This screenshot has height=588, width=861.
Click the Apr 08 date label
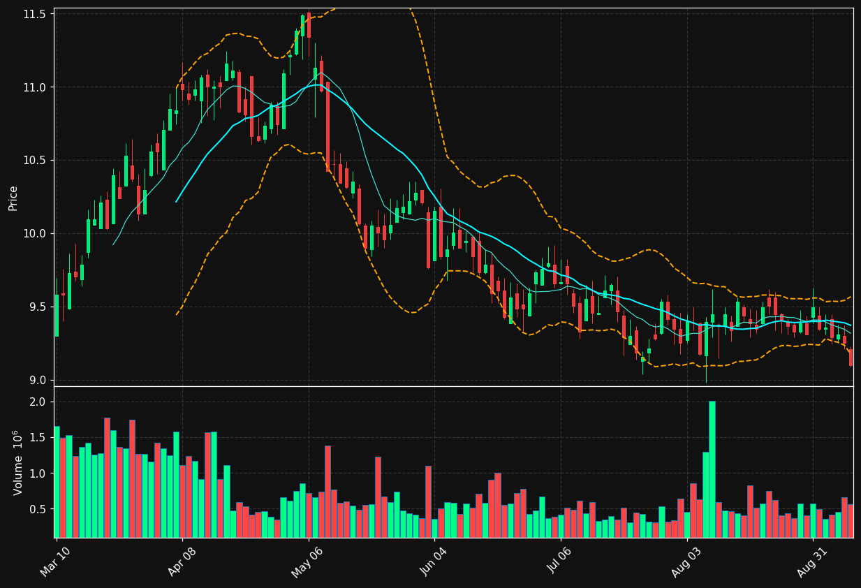click(x=181, y=562)
